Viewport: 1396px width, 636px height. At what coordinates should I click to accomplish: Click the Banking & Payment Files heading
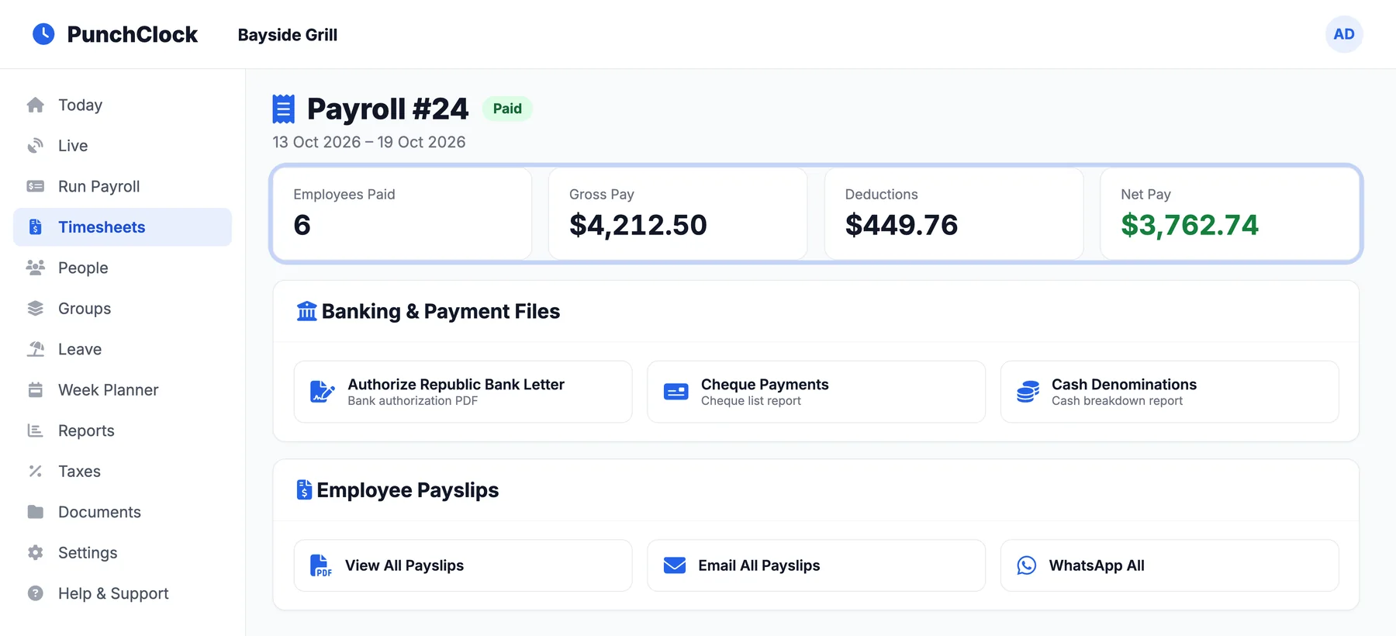coord(441,311)
